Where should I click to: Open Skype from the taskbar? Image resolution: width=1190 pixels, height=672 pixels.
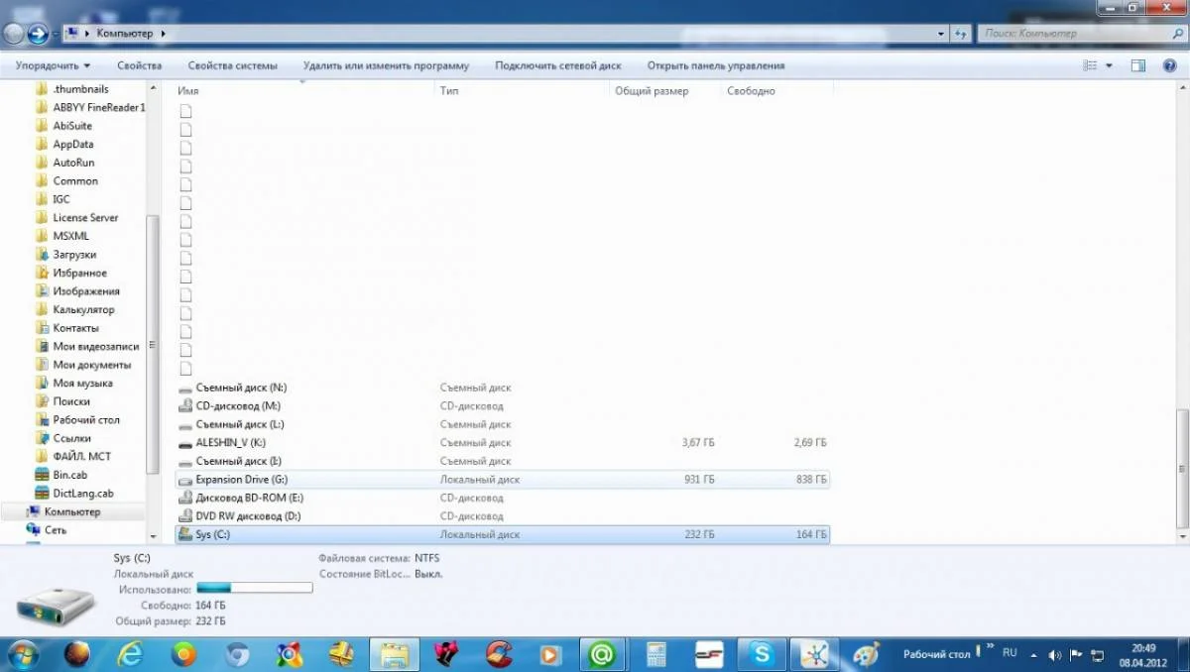click(762, 654)
